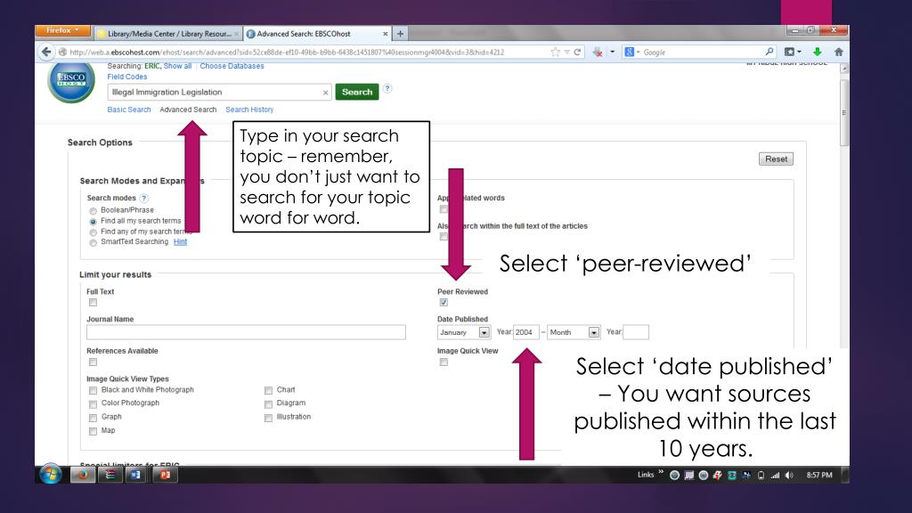Open the Windows Start orb

click(51, 475)
